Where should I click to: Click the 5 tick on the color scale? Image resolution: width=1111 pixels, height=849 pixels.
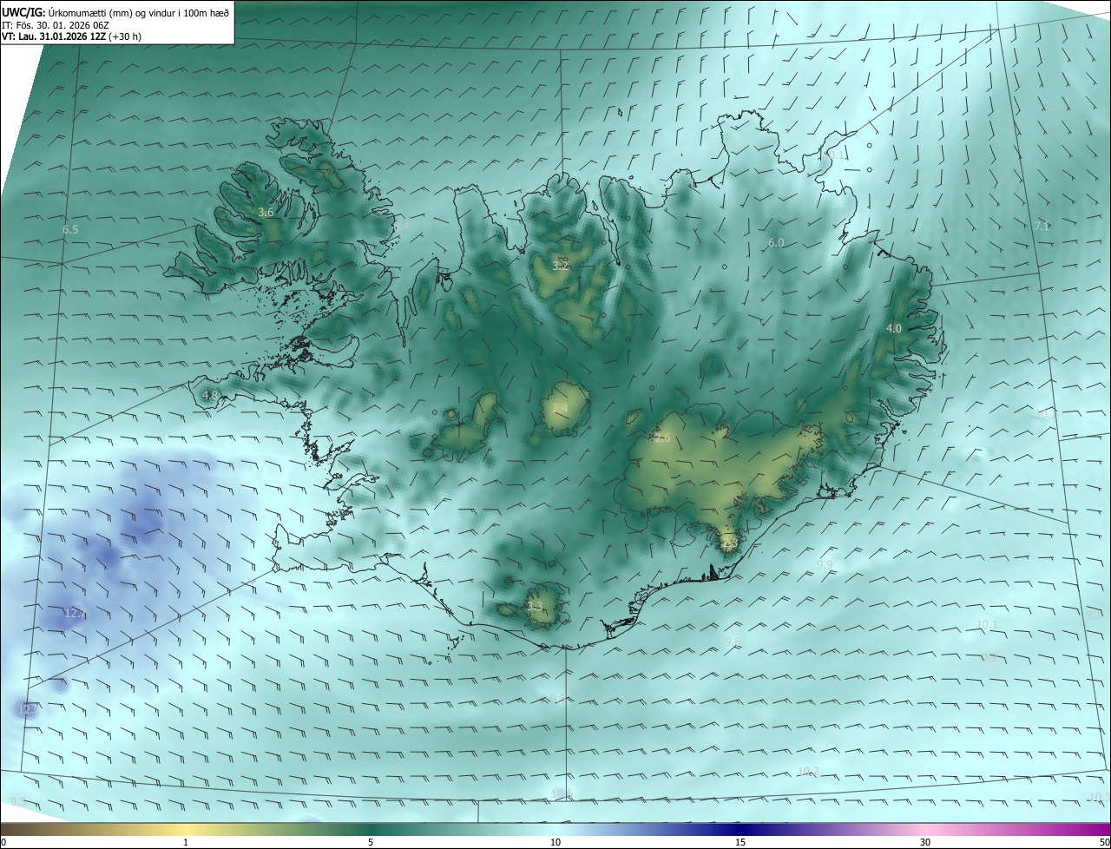tap(371, 842)
